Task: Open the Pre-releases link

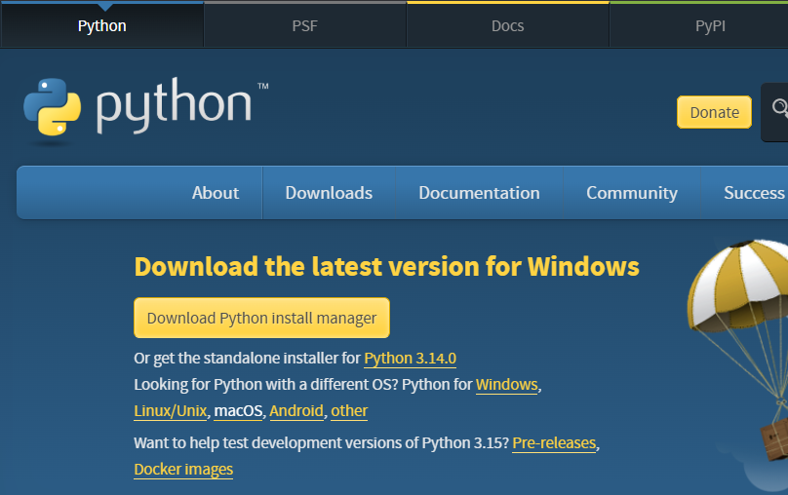Action: (x=554, y=443)
